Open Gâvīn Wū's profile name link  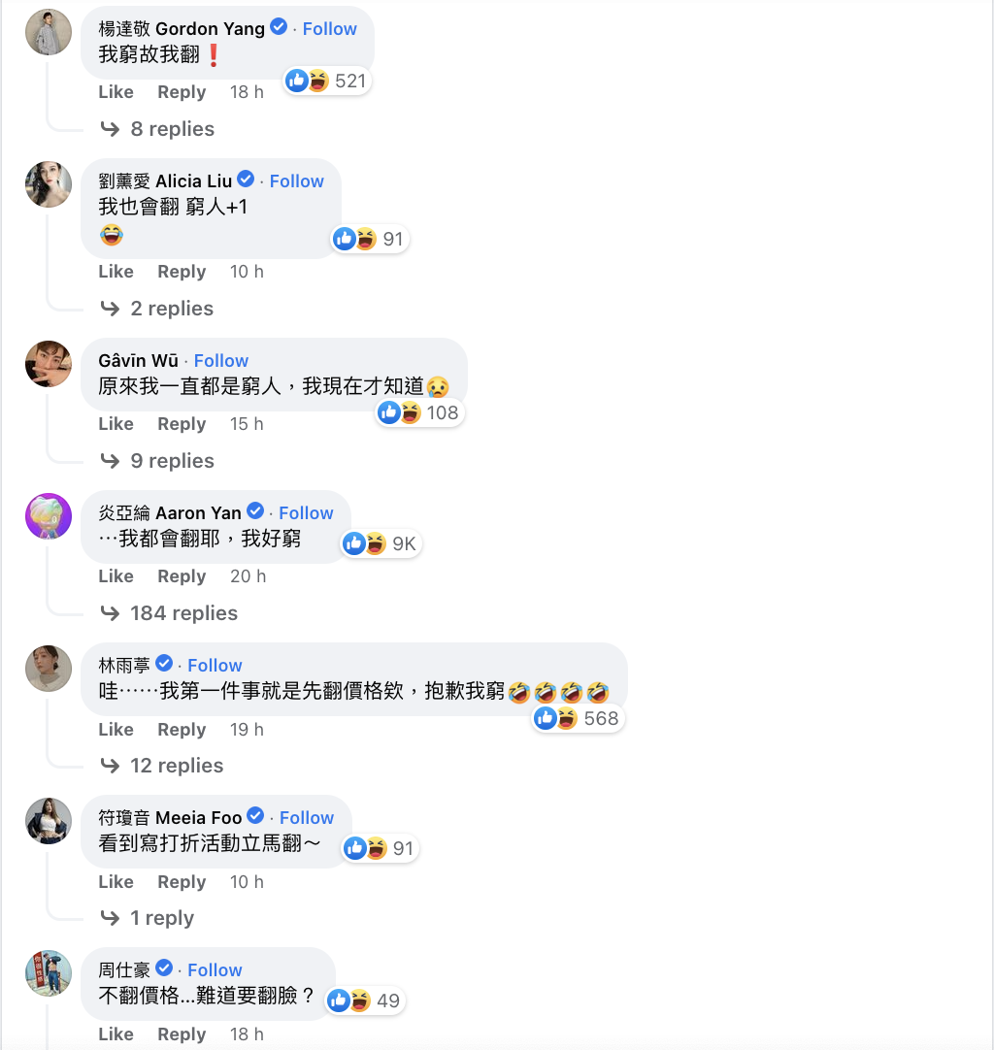coord(138,360)
